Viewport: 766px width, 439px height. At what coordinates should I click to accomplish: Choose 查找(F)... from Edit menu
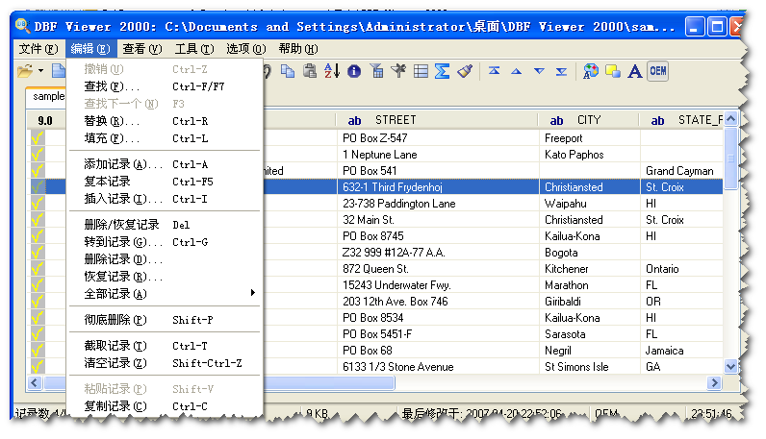pyautogui.click(x=165, y=86)
